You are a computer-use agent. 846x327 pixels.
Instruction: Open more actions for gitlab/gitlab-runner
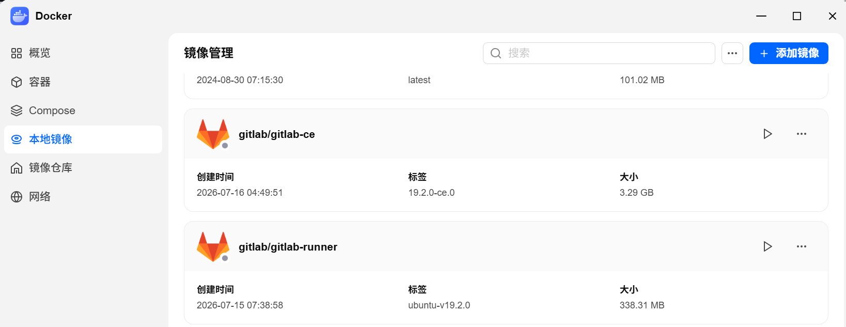click(802, 246)
